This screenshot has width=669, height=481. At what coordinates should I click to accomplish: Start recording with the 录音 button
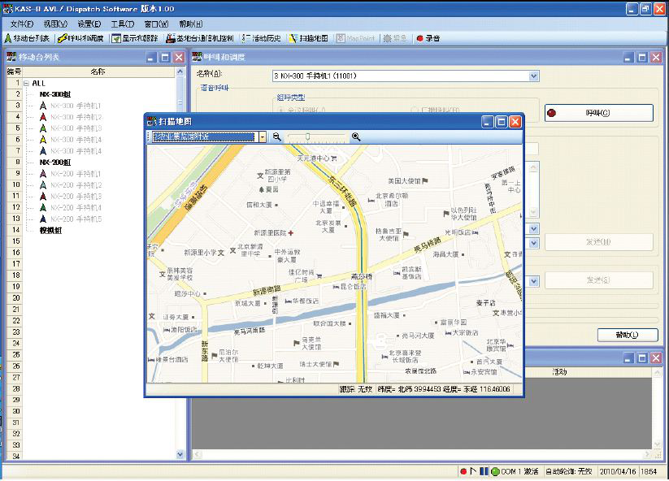click(x=428, y=38)
